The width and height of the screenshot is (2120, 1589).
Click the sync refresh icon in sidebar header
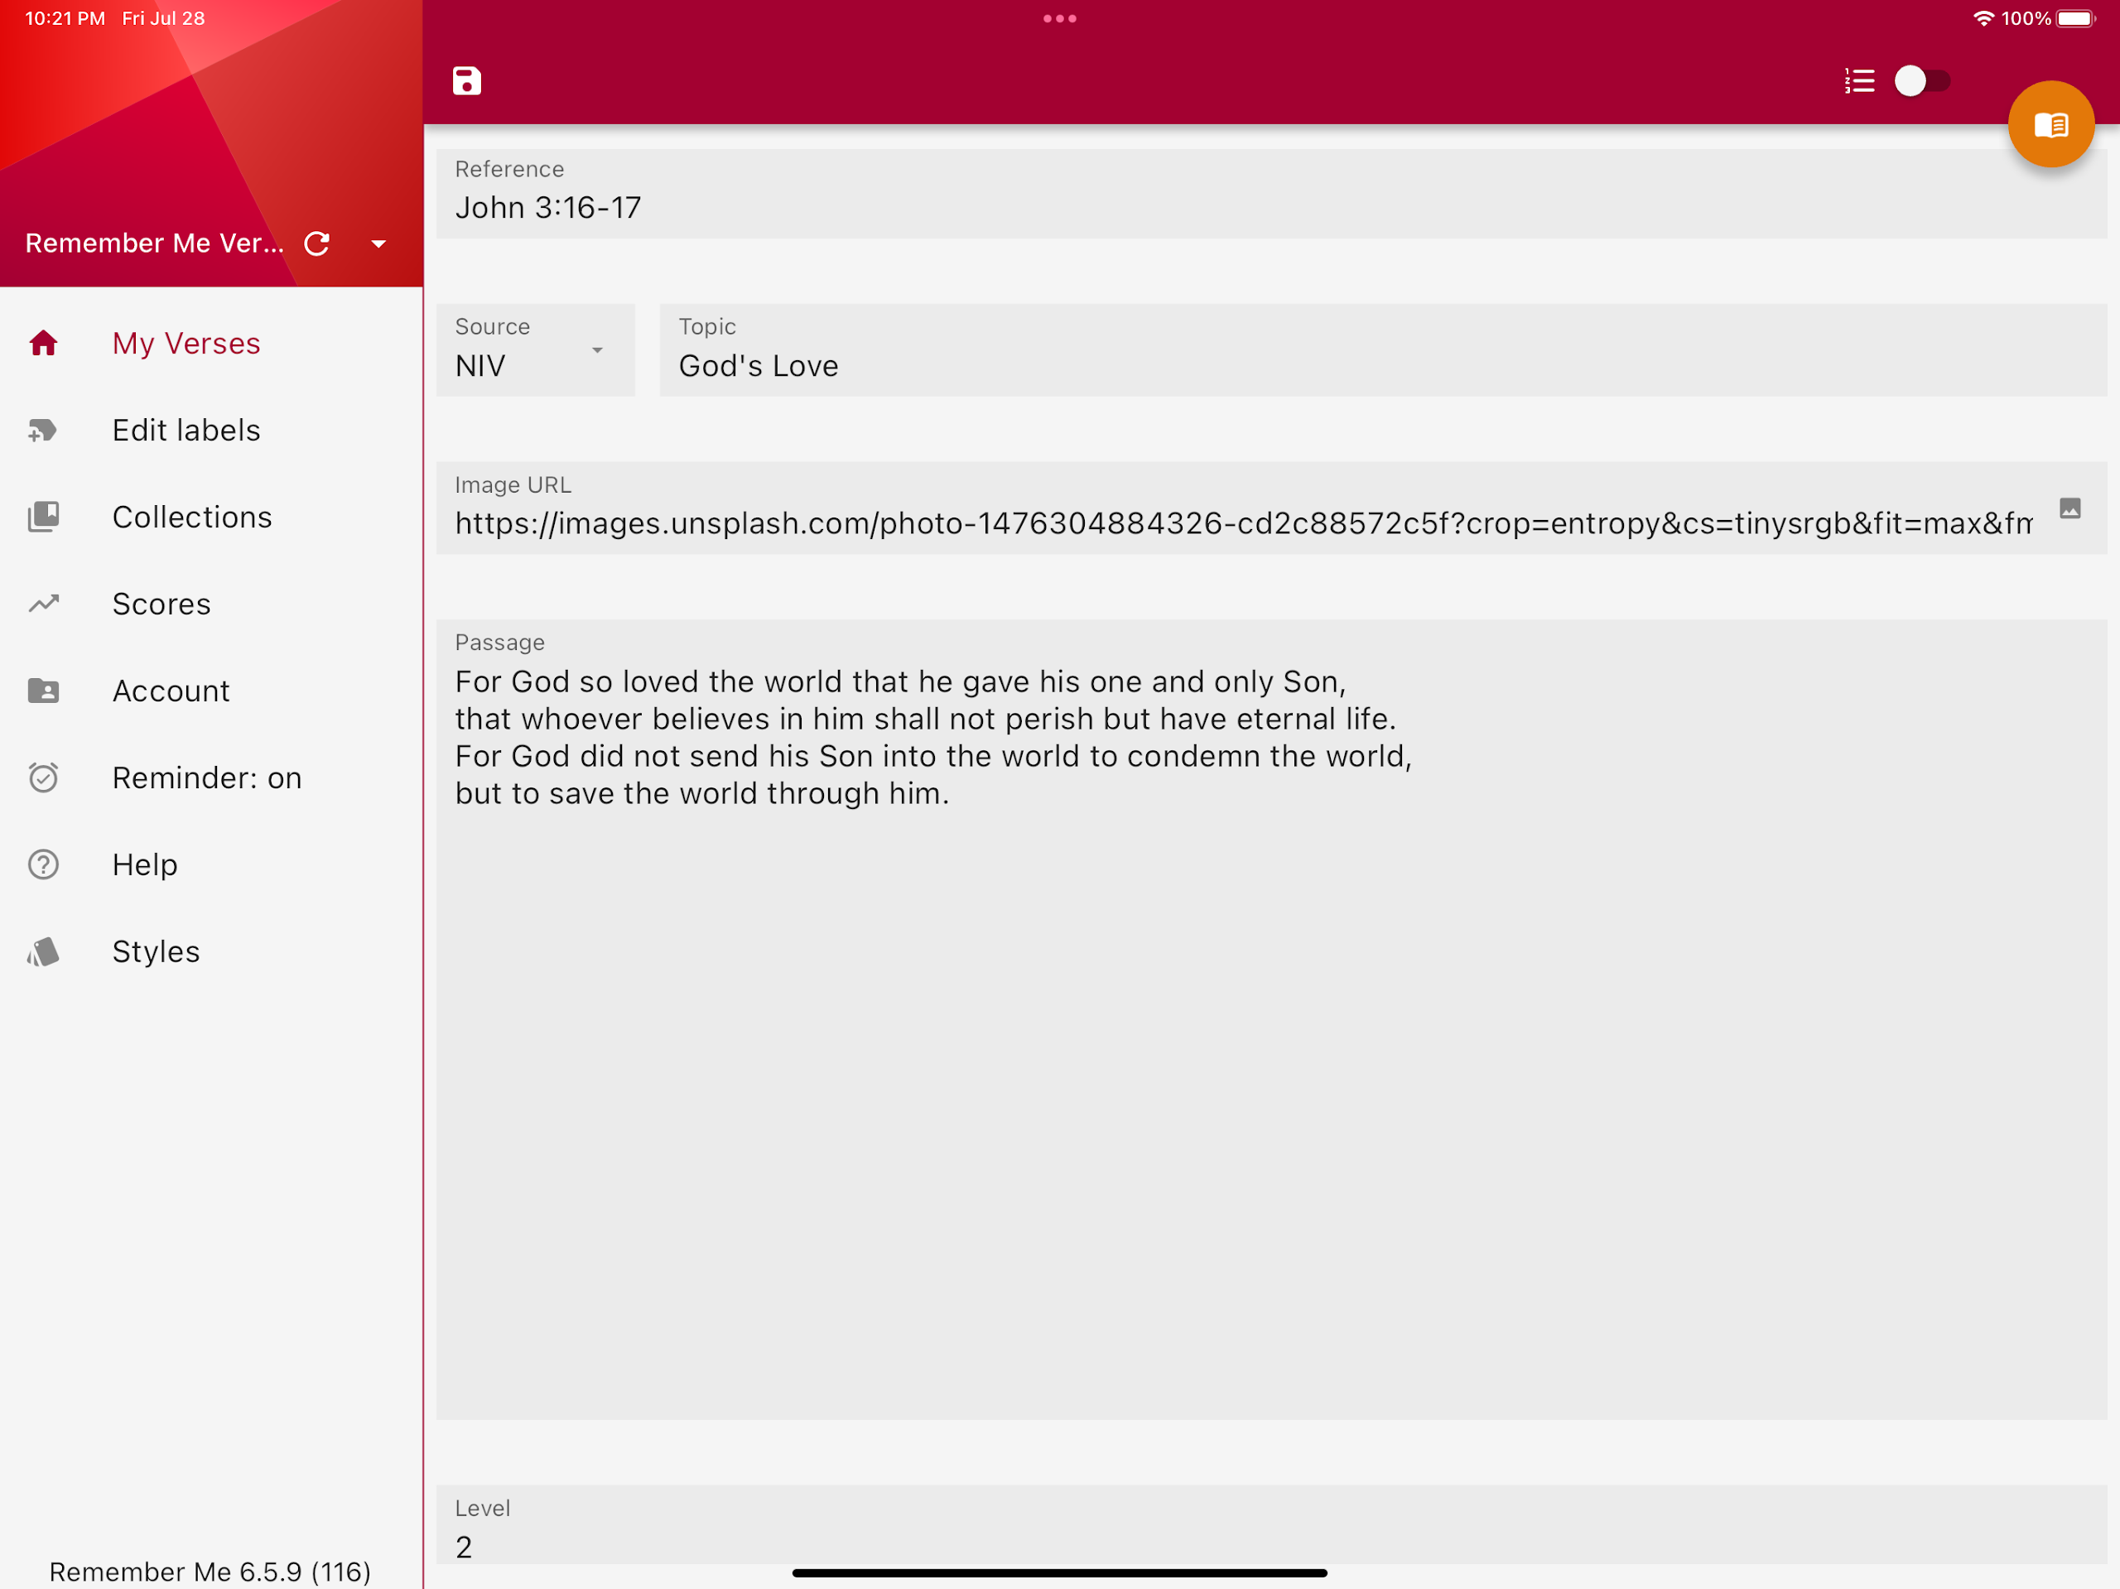[x=317, y=243]
